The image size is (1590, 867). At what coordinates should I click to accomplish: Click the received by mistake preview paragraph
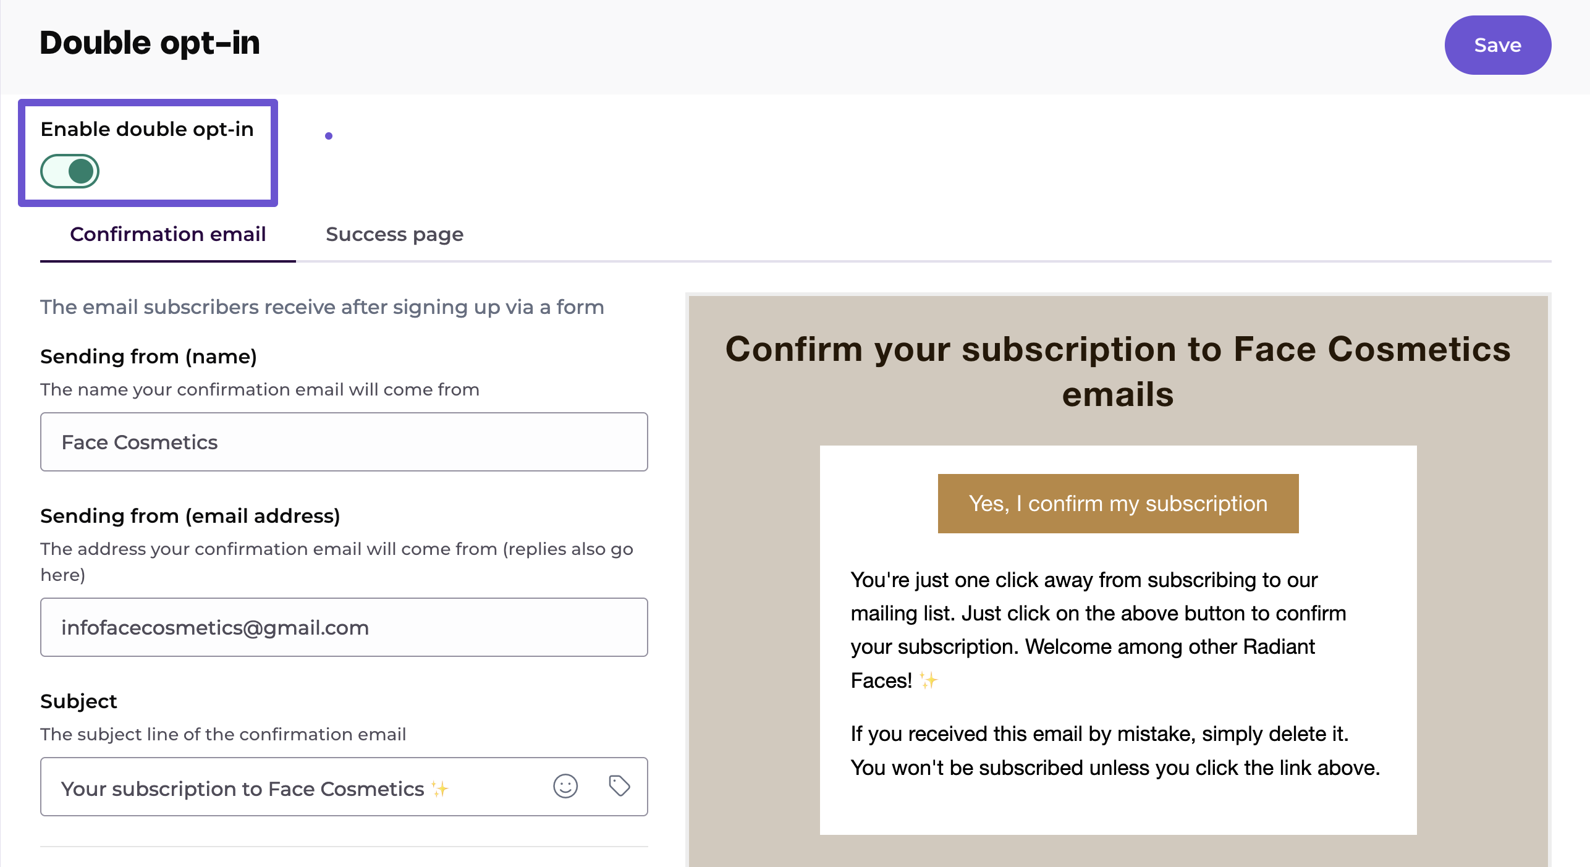click(1115, 751)
